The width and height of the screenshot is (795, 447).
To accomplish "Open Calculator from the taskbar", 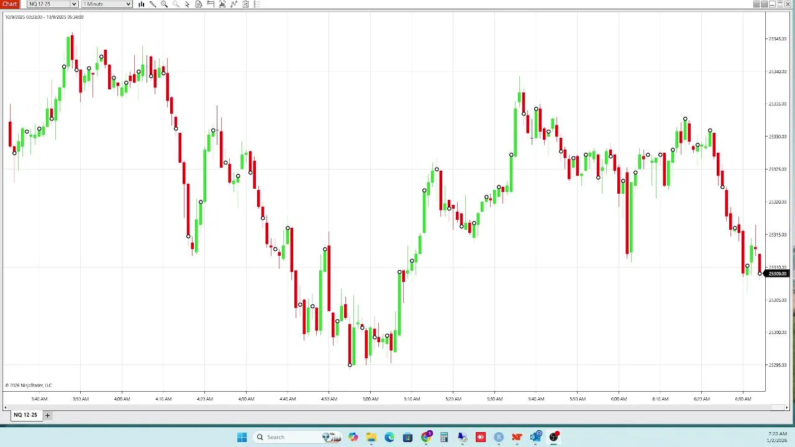I will [x=444, y=437].
